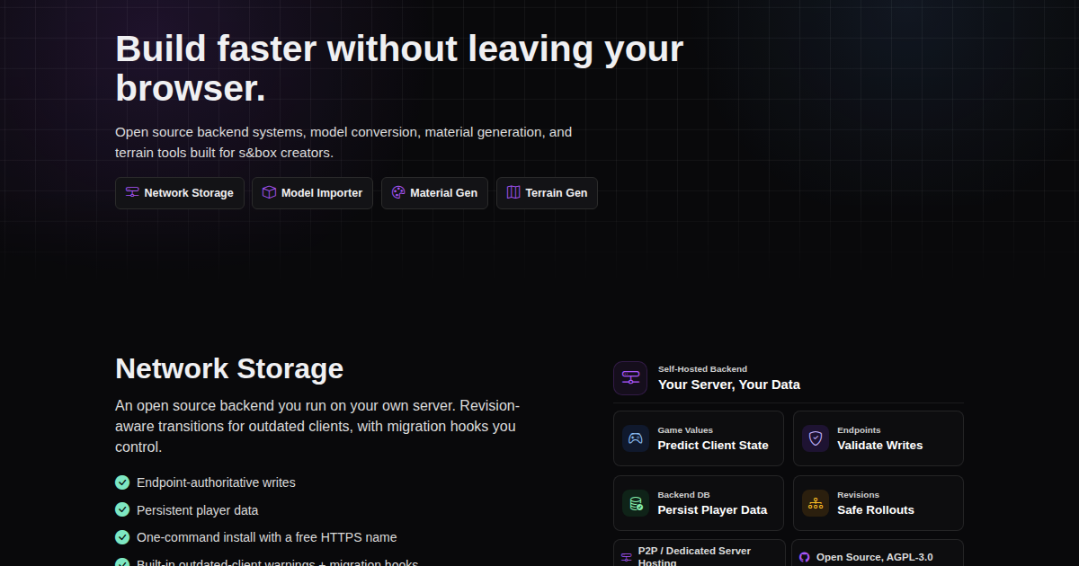Click the Terrain Gen map icon
1079x566 pixels.
pyautogui.click(x=513, y=192)
